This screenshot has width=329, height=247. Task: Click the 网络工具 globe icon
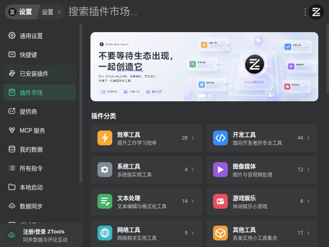click(105, 233)
